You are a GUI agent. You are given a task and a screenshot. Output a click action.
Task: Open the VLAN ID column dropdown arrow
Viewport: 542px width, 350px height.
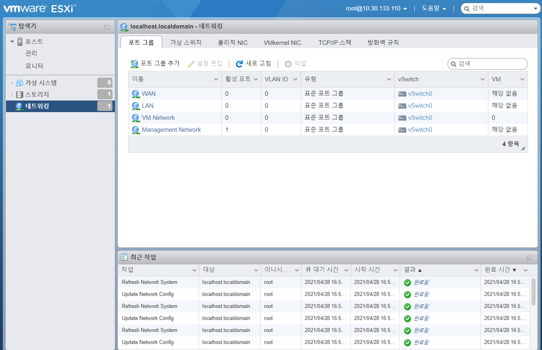[295, 80]
